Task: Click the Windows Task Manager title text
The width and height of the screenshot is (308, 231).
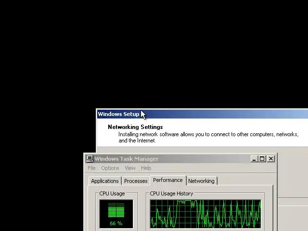Action: tap(126, 159)
